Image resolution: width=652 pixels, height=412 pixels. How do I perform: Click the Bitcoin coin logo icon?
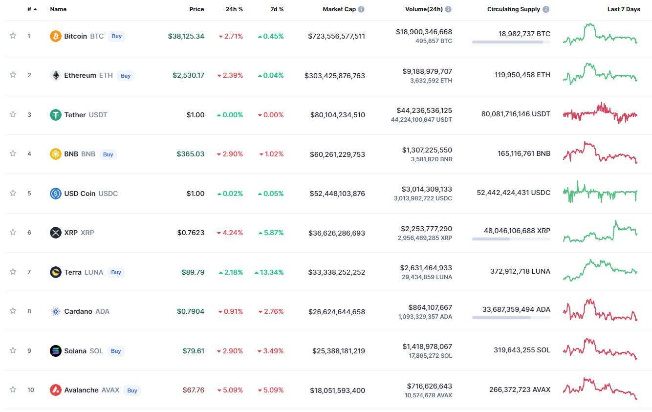tap(56, 36)
